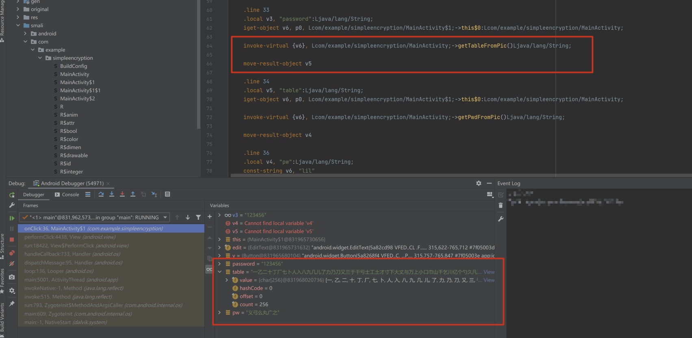Open MainActivity$1$1 smali file in tree
This screenshot has height=338, width=692.
click(80, 90)
